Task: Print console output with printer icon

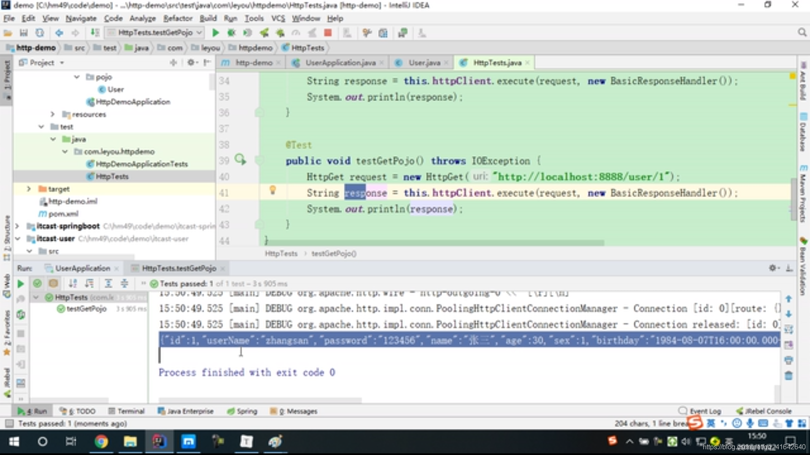Action: point(788,360)
